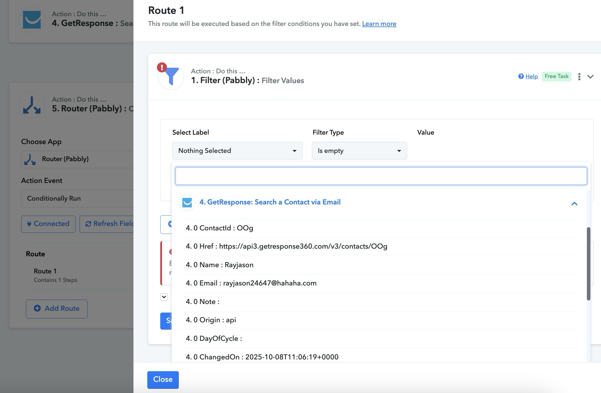Image resolution: width=601 pixels, height=393 pixels.
Task: Select the 4. 0 Name Rayjason option
Action: pyautogui.click(x=219, y=265)
